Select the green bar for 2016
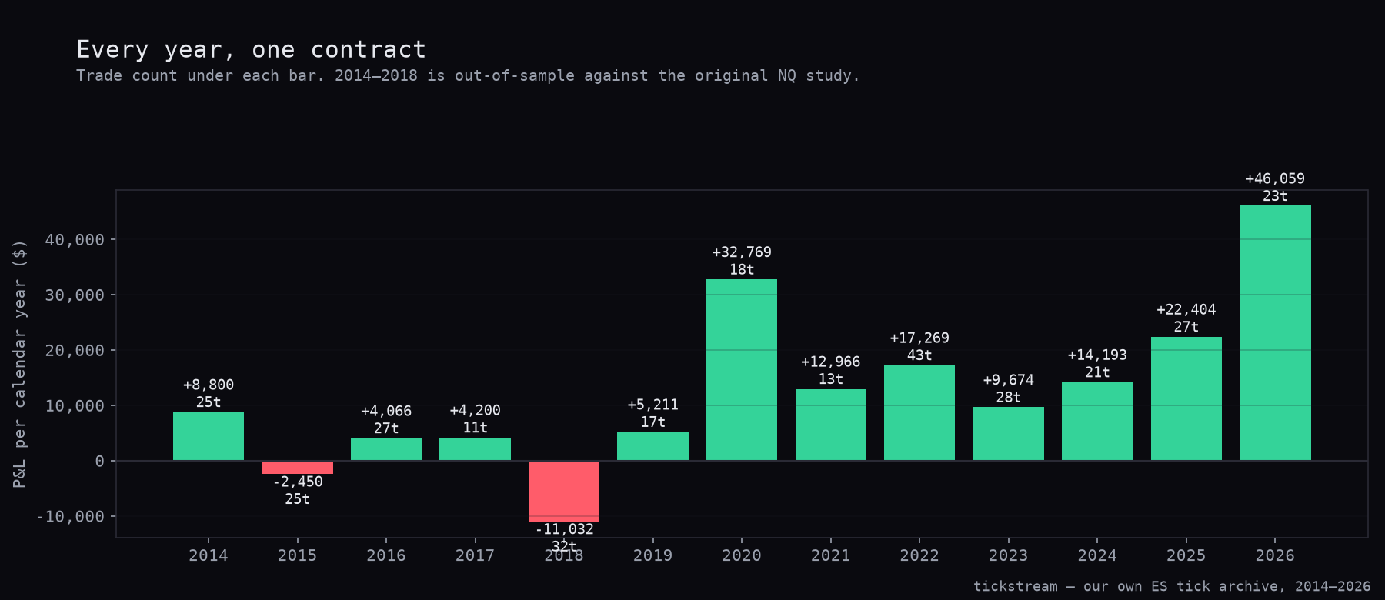This screenshot has height=600, width=1385. (x=386, y=449)
